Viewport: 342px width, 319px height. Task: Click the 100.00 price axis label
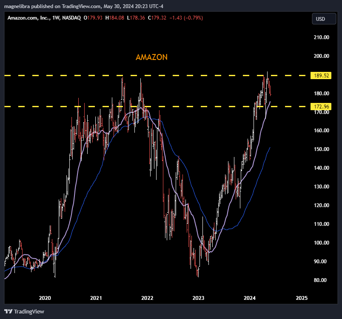(321, 243)
